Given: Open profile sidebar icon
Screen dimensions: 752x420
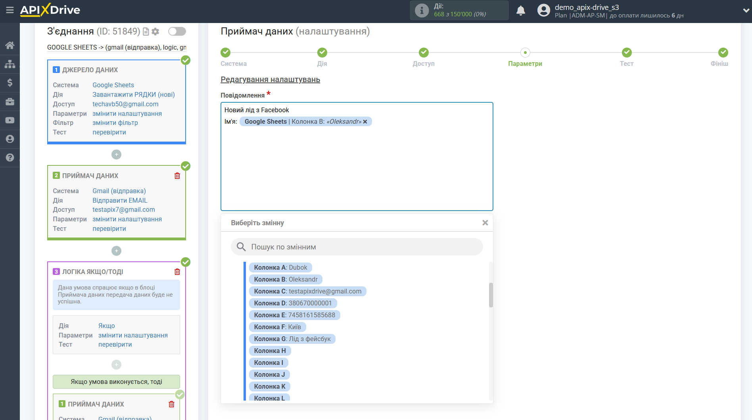Looking at the screenshot, I should tap(10, 139).
